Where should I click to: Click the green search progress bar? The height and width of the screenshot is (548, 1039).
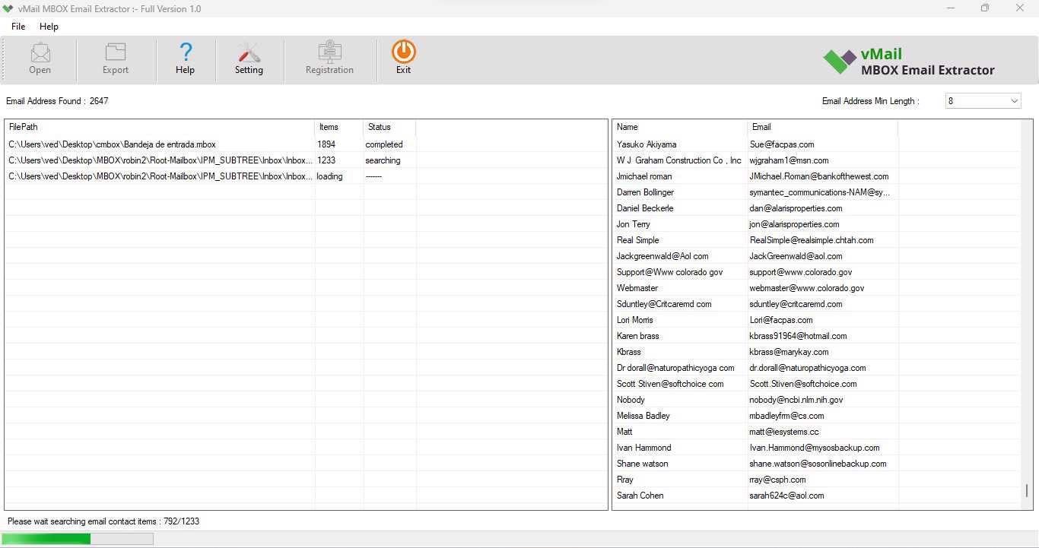(x=77, y=539)
